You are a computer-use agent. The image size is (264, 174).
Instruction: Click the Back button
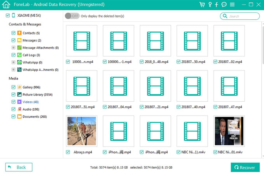(19, 167)
